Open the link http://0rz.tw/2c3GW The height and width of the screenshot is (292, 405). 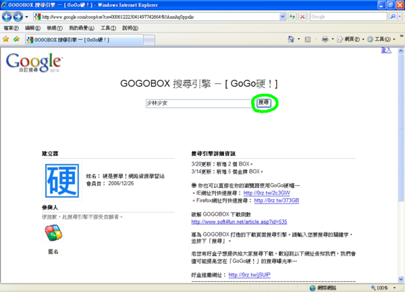click(x=267, y=193)
